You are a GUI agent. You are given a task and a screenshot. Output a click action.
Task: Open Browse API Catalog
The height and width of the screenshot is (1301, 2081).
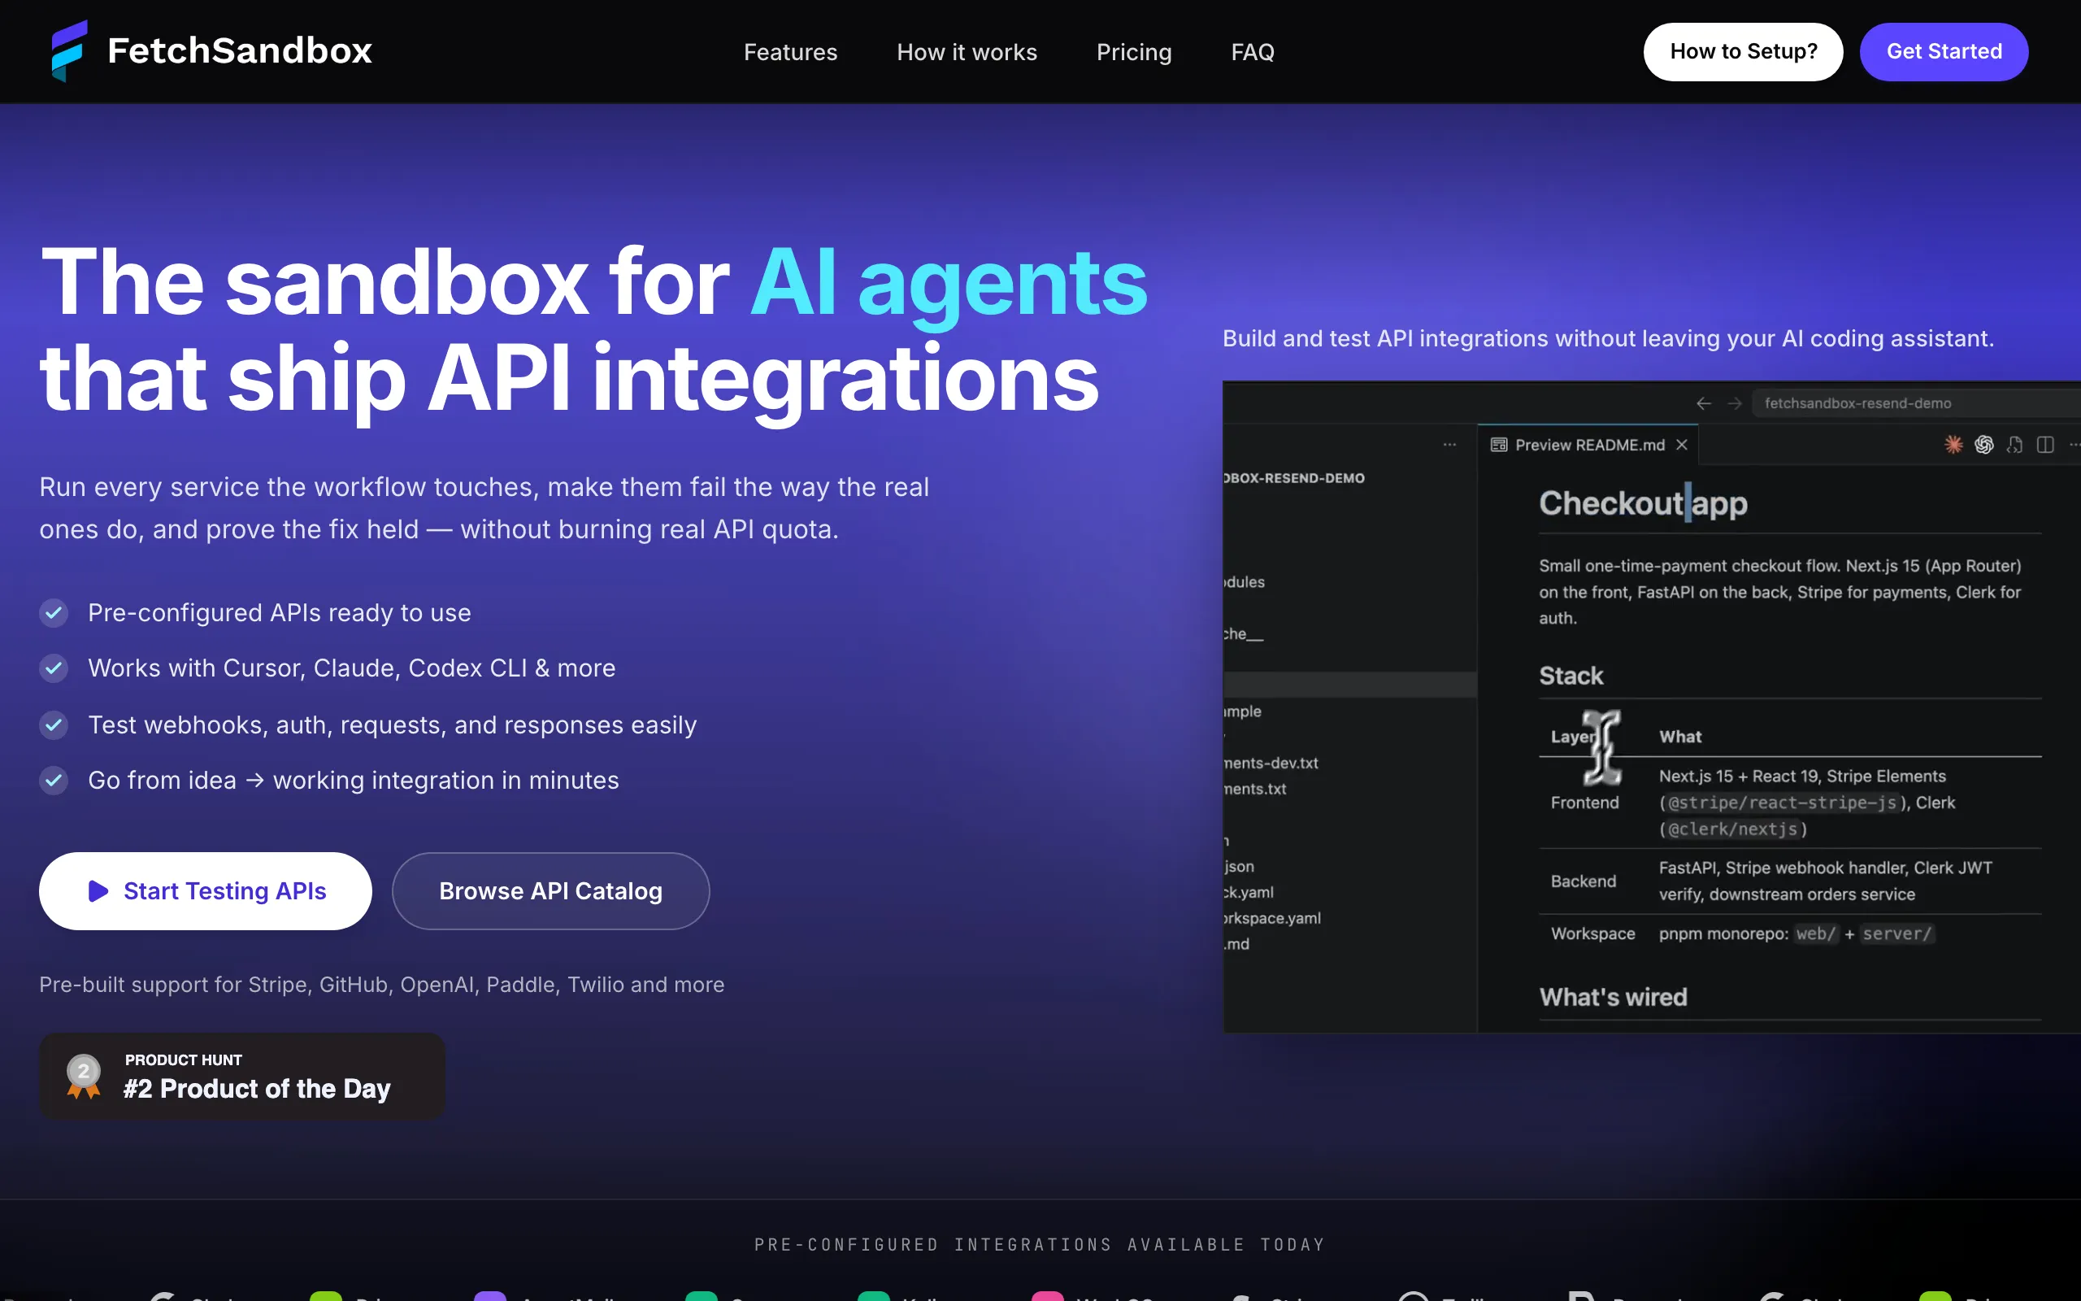point(550,890)
